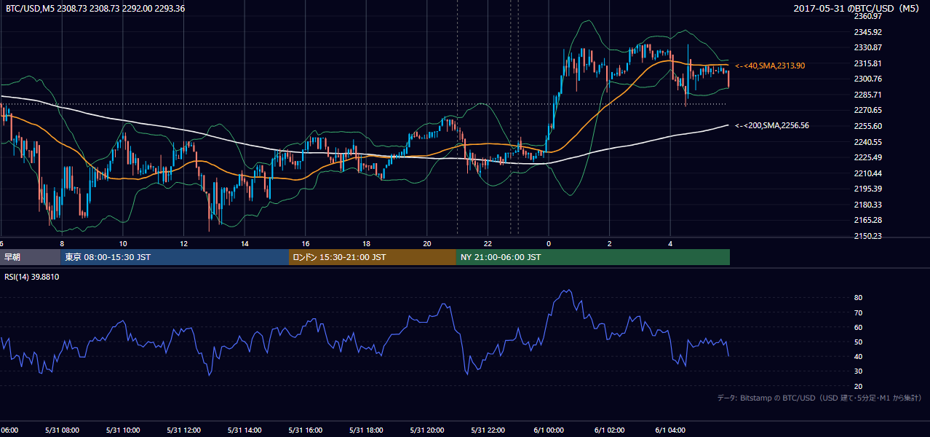Click the 200 SMA 2256.56 label
This screenshot has height=437, width=930.
[x=772, y=125]
